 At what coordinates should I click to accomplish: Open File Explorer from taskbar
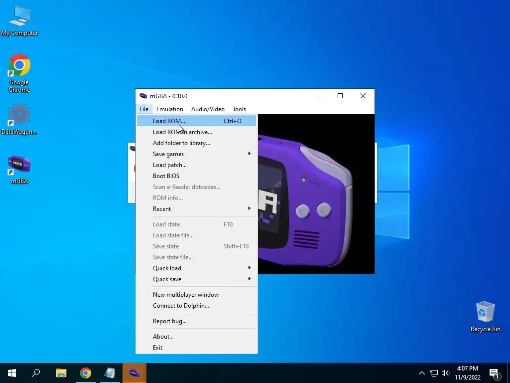(x=61, y=373)
